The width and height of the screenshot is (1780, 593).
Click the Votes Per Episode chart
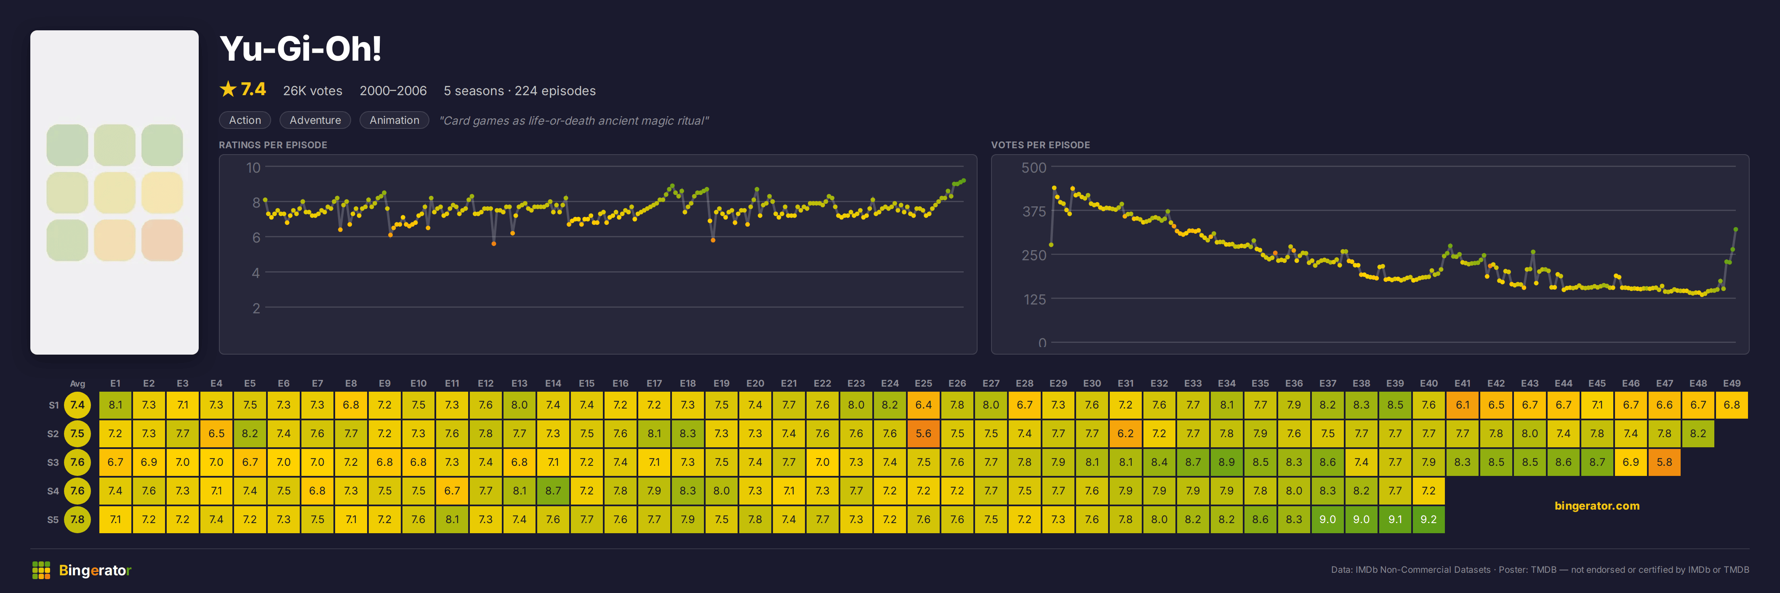coord(1370,254)
